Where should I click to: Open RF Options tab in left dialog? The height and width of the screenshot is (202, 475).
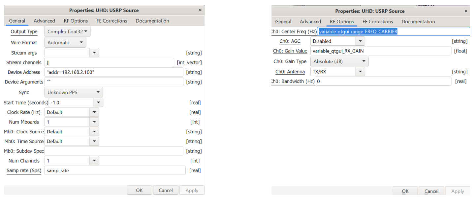(76, 21)
